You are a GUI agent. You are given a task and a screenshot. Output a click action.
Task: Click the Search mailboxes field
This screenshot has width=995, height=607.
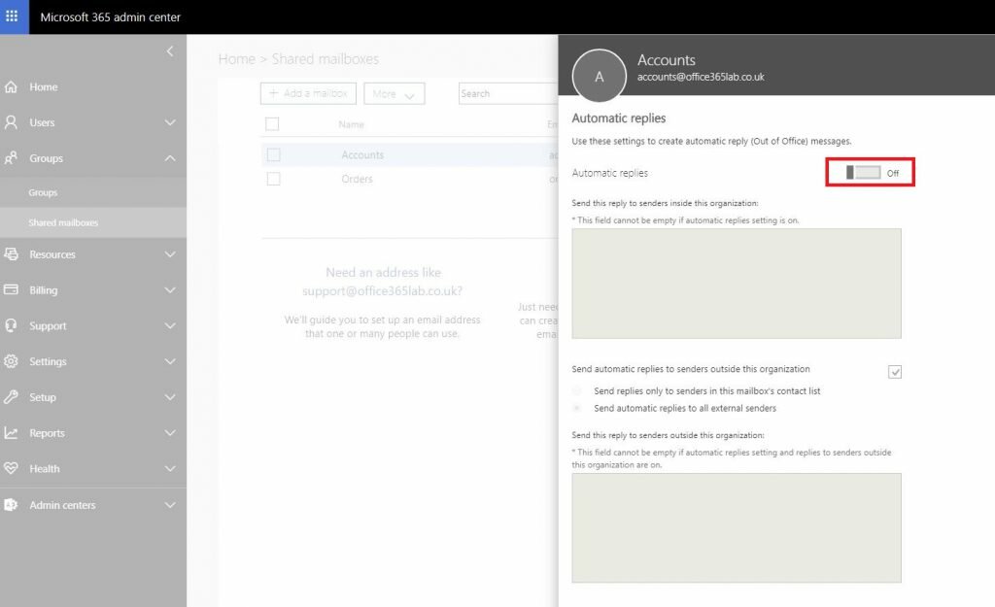pos(508,93)
